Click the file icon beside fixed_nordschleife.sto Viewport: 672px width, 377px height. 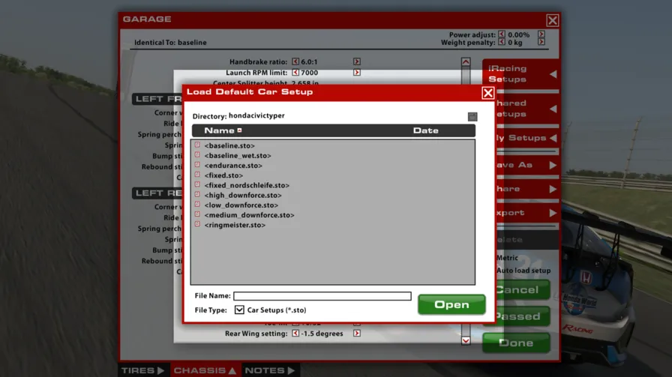(x=197, y=184)
